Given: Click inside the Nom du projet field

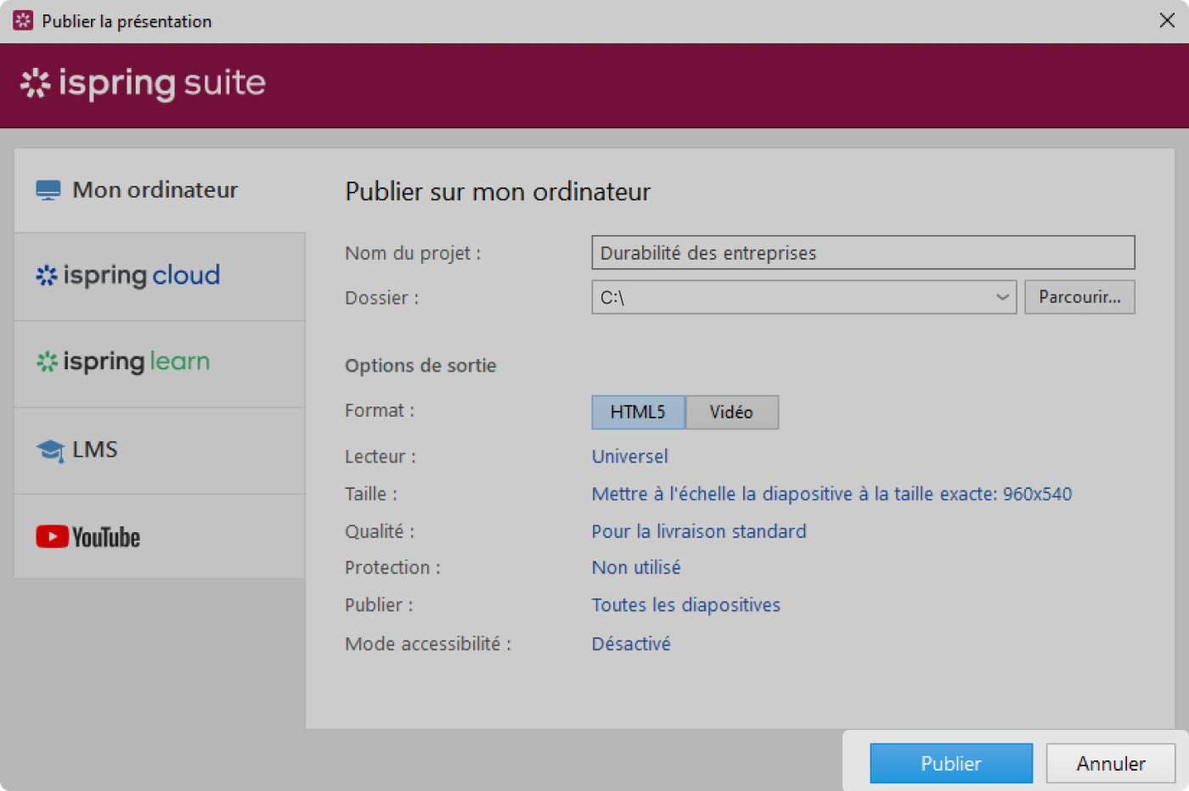Looking at the screenshot, I should (x=862, y=253).
